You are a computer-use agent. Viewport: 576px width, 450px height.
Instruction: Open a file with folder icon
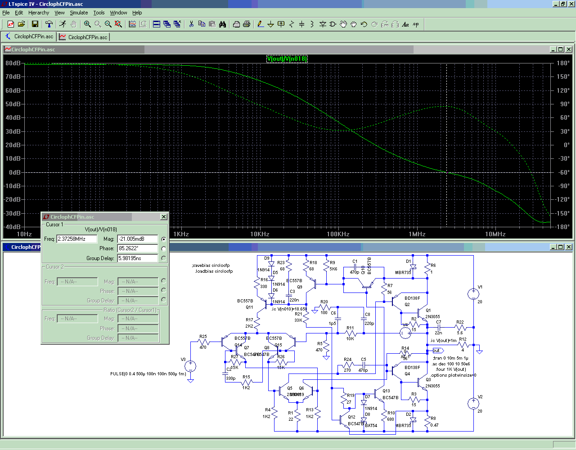point(21,24)
